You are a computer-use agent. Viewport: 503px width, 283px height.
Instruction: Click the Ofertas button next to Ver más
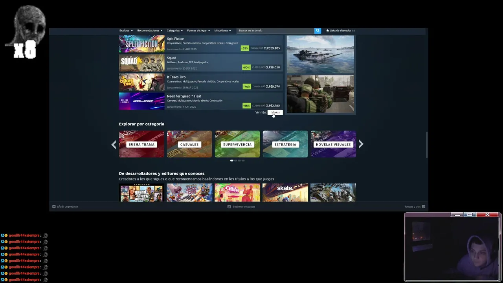pos(275,112)
